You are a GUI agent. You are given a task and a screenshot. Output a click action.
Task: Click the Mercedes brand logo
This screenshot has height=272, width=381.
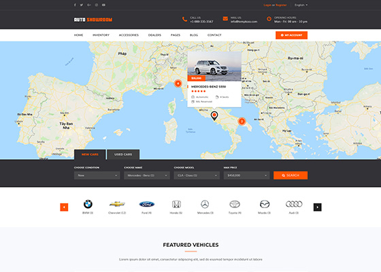coord(205,204)
